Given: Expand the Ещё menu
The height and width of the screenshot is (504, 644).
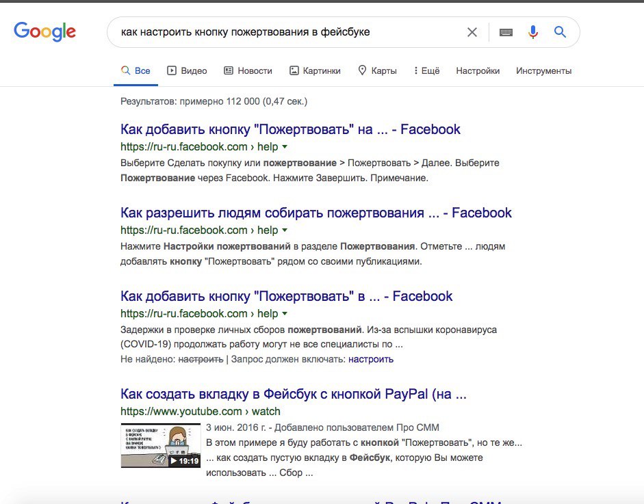Looking at the screenshot, I should click(427, 70).
